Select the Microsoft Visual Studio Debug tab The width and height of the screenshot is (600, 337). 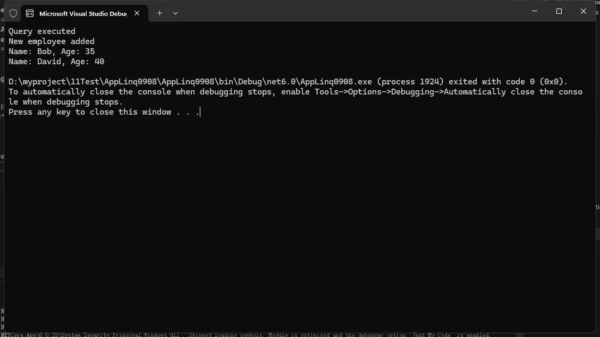[x=82, y=13]
